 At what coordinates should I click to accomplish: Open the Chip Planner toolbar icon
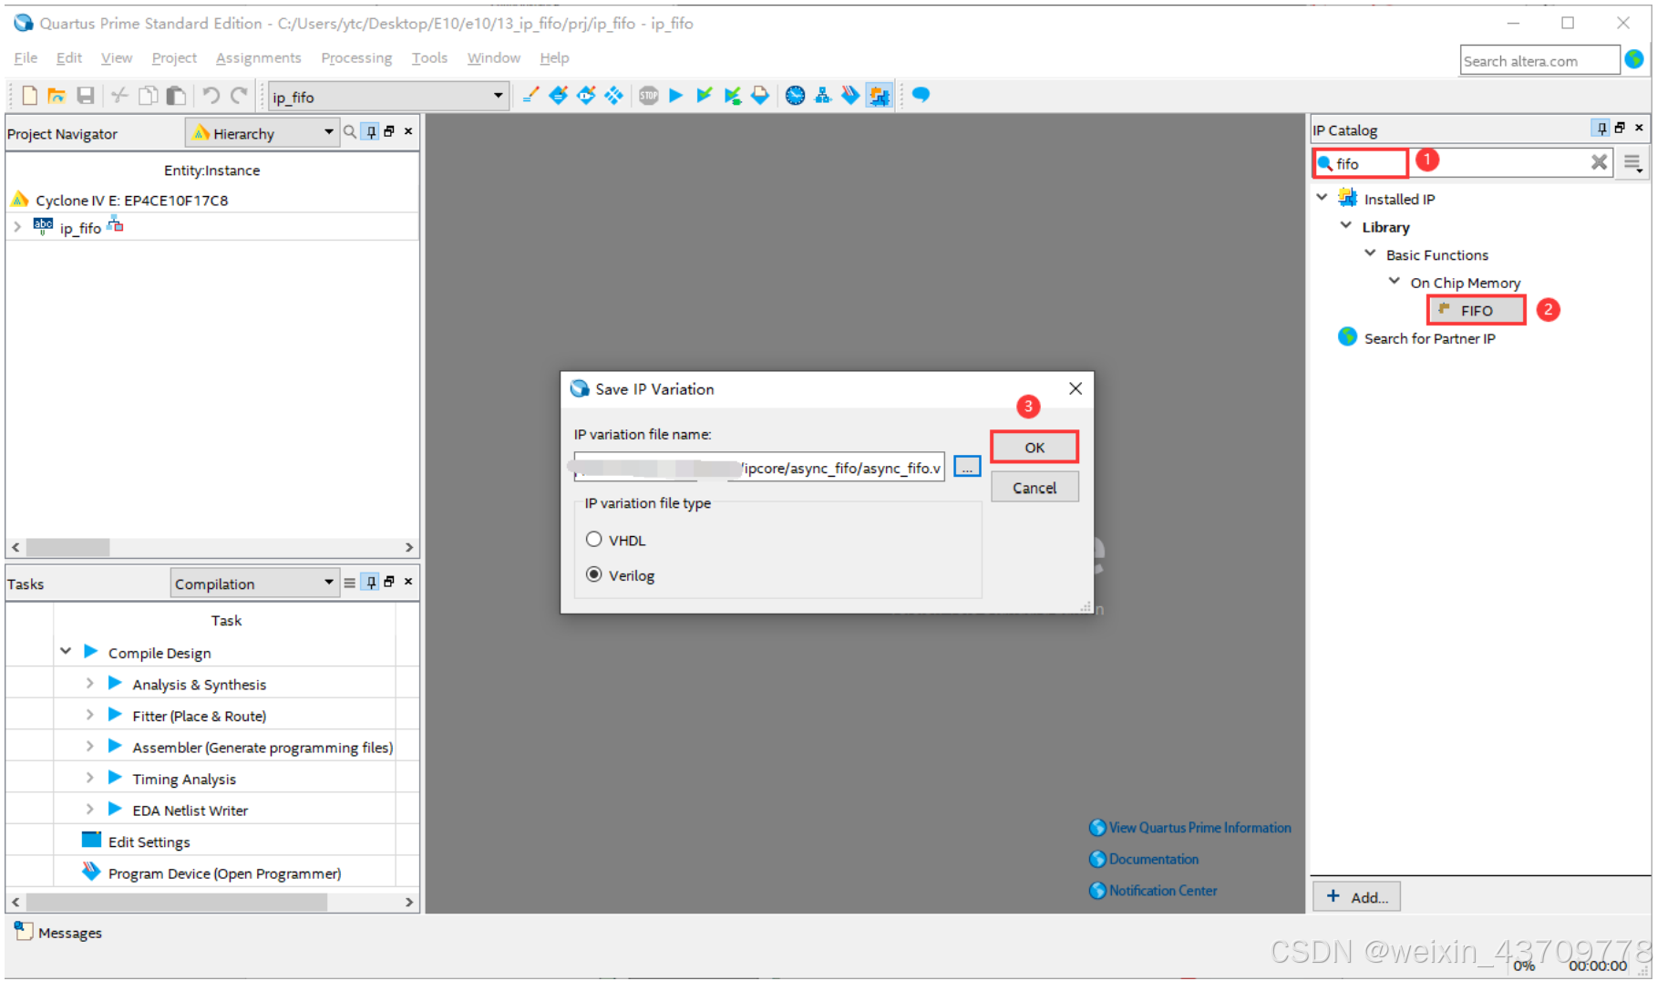click(614, 95)
